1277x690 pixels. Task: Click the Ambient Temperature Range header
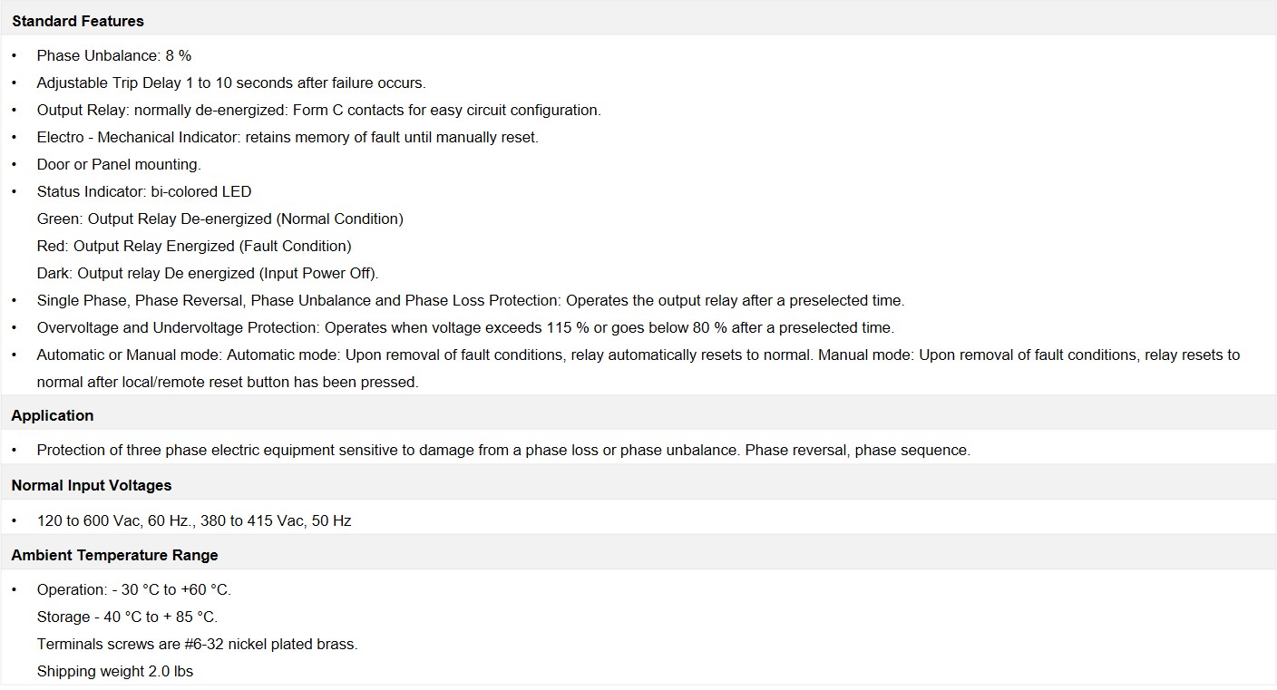coord(115,555)
